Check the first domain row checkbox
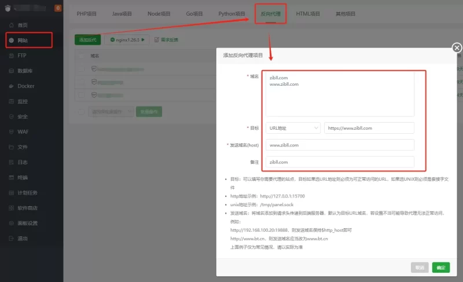 82,69
